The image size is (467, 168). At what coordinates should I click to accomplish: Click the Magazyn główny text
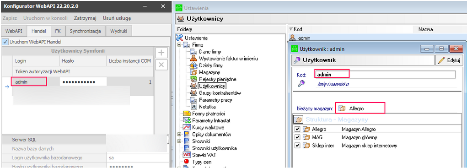coord(360,137)
